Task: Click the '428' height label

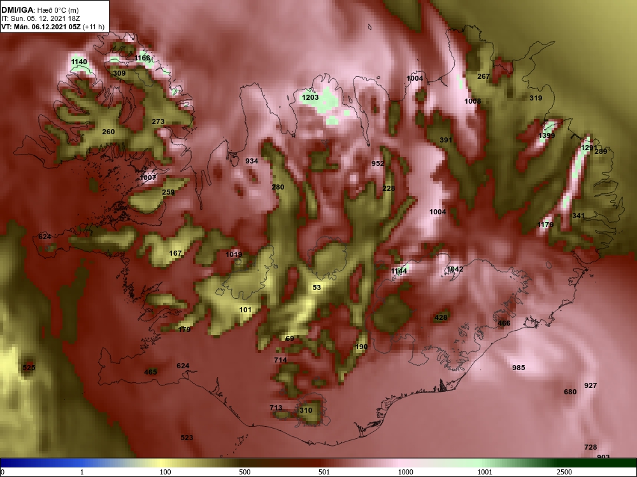Action: (x=441, y=317)
